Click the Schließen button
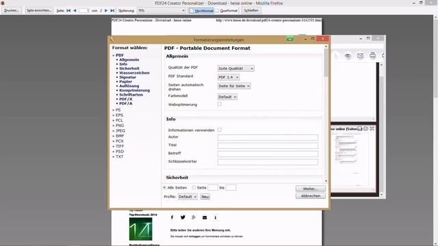 click(x=251, y=10)
